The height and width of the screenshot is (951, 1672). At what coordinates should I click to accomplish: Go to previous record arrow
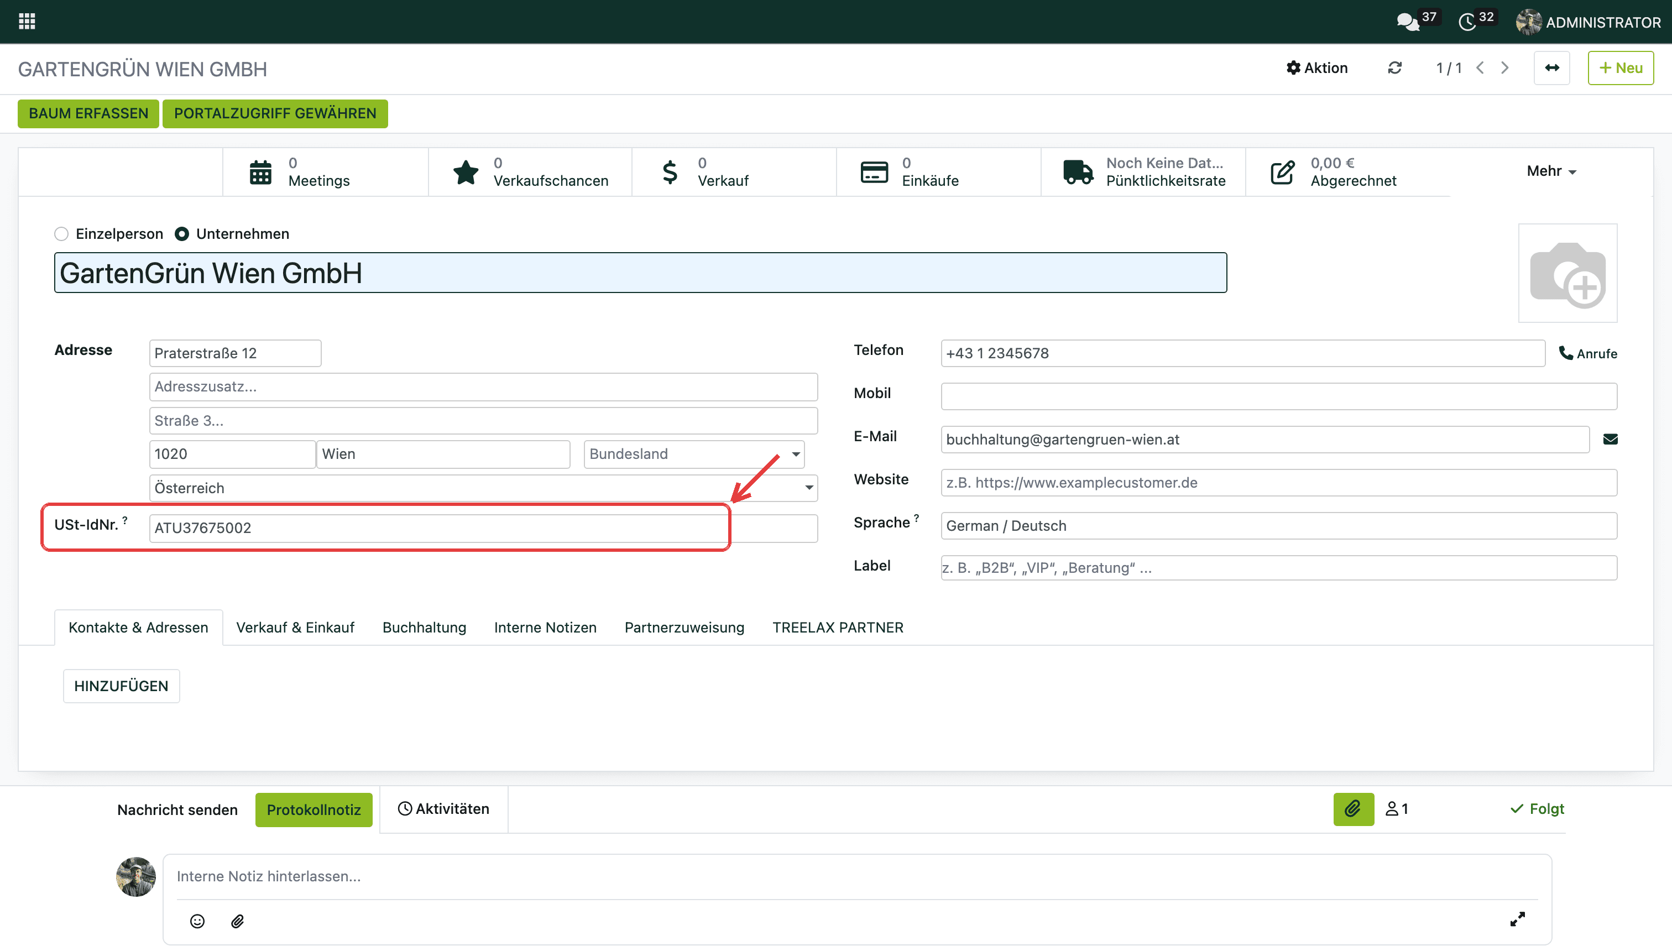(1480, 68)
